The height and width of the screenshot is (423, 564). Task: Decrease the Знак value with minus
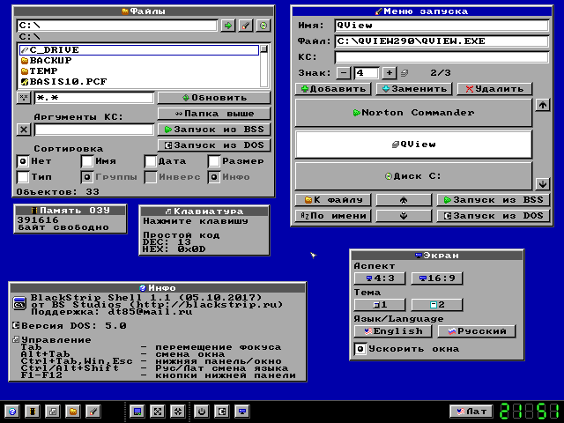click(x=344, y=73)
